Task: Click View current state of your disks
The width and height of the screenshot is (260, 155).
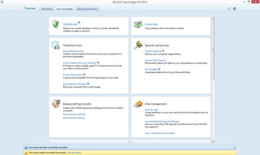Action: click(x=160, y=133)
